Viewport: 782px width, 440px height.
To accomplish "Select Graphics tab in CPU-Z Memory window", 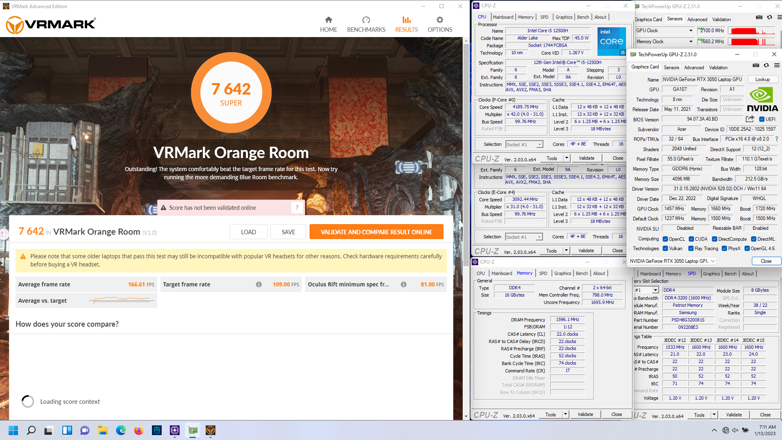I will [562, 273].
